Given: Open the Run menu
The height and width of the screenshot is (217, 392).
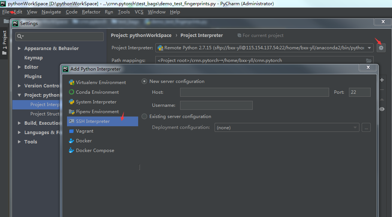Looking at the screenshot, I should point(109,12).
